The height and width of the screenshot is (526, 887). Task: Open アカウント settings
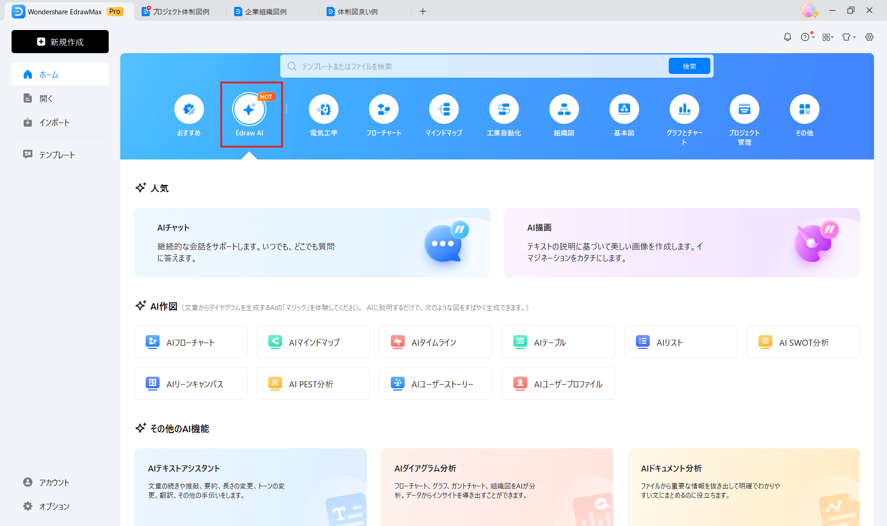tap(60, 483)
